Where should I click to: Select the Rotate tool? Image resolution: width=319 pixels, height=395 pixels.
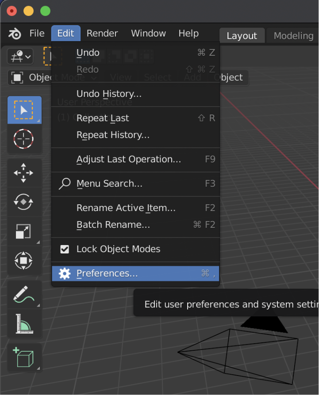[x=24, y=202]
